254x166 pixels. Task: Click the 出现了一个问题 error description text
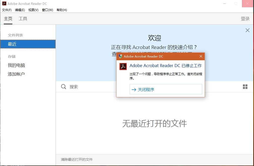click(166, 76)
